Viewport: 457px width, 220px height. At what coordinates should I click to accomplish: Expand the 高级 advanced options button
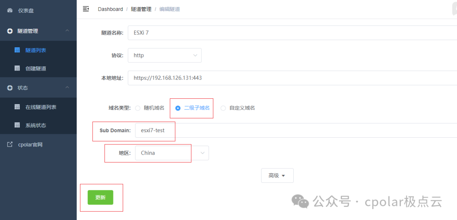pos(277,176)
